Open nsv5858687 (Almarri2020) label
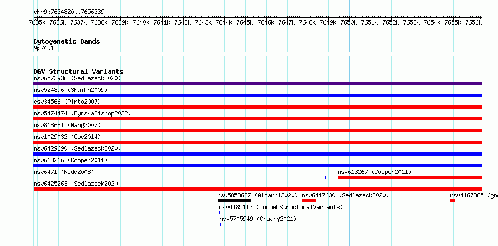The image size is (498, 246). pyautogui.click(x=257, y=195)
